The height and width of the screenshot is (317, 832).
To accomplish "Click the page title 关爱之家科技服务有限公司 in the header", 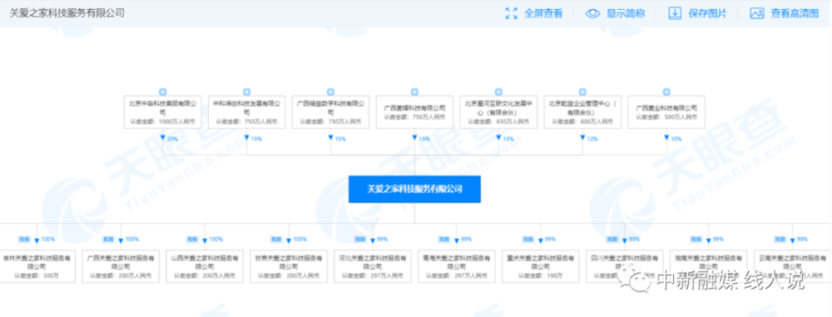I will (x=67, y=13).
